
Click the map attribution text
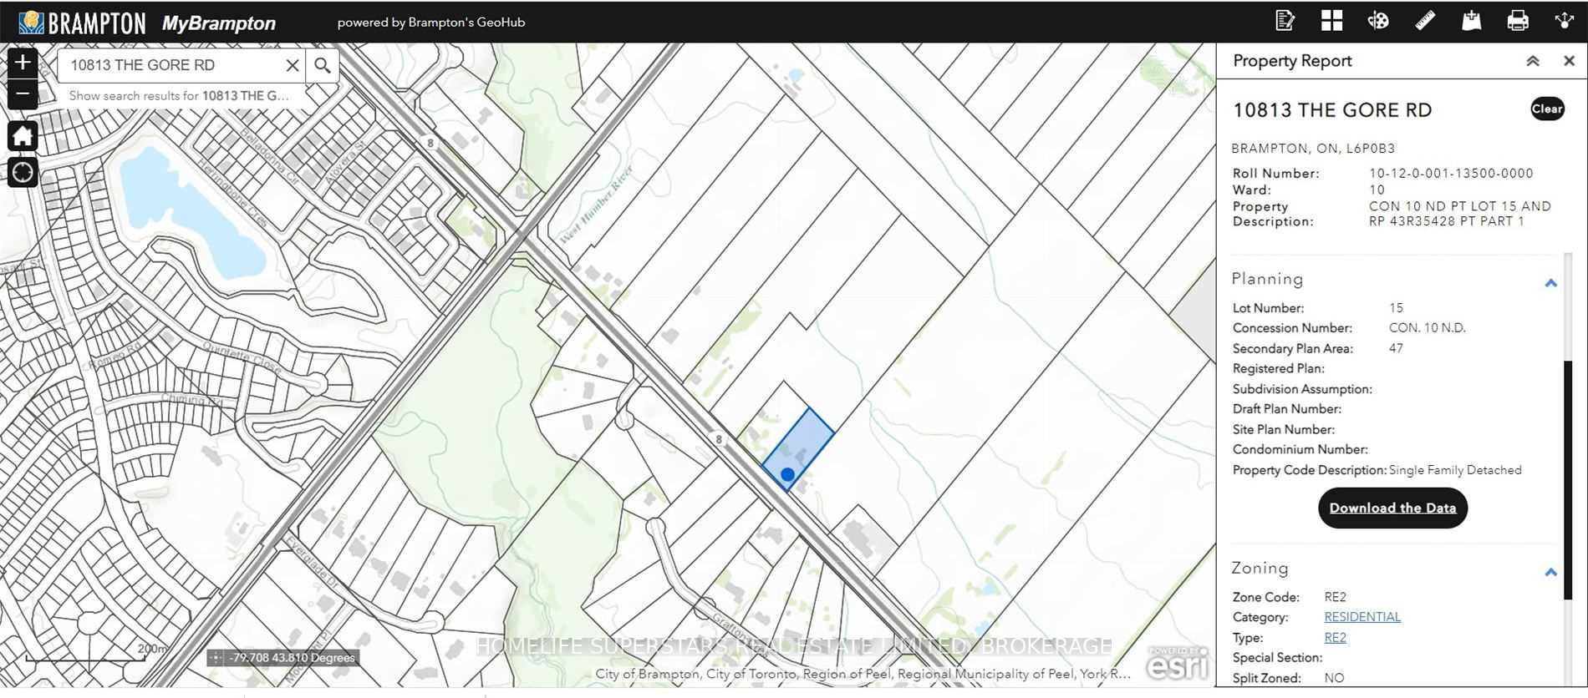coord(863,674)
